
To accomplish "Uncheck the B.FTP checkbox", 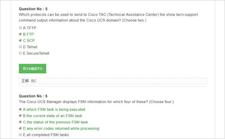I will pos(20,34).
